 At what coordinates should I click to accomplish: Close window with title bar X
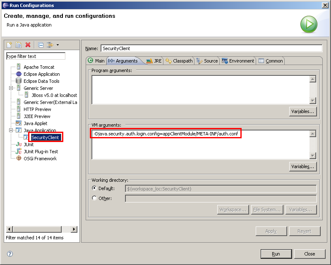tap(325, 5)
